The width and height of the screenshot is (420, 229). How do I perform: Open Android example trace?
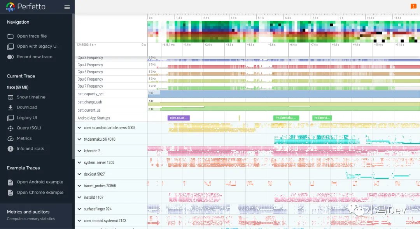(40, 182)
